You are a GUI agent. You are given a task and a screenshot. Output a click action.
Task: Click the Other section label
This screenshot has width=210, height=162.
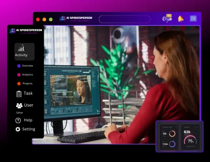point(20,113)
